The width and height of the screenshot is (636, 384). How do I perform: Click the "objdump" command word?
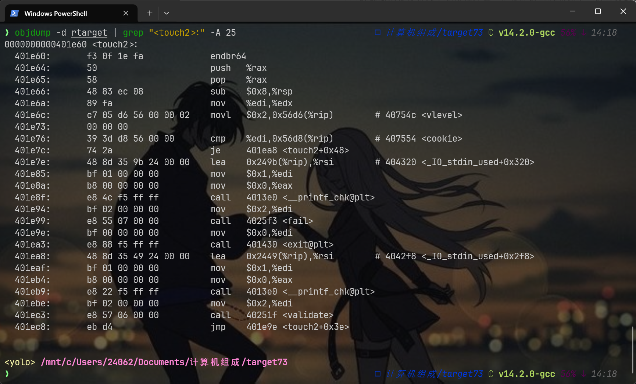pos(33,33)
